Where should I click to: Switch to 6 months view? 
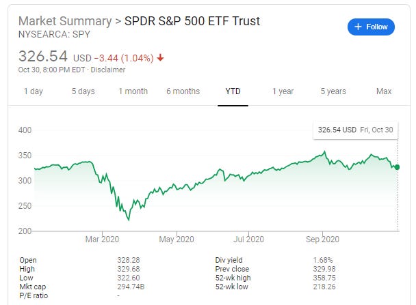(x=183, y=91)
